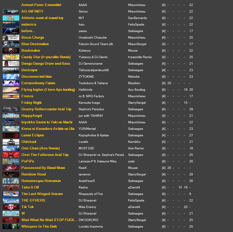The image size is (233, 232).
Task: Click the Over The Fullerene Acid Trip banner
Action: pyautogui.click(x=11, y=155)
